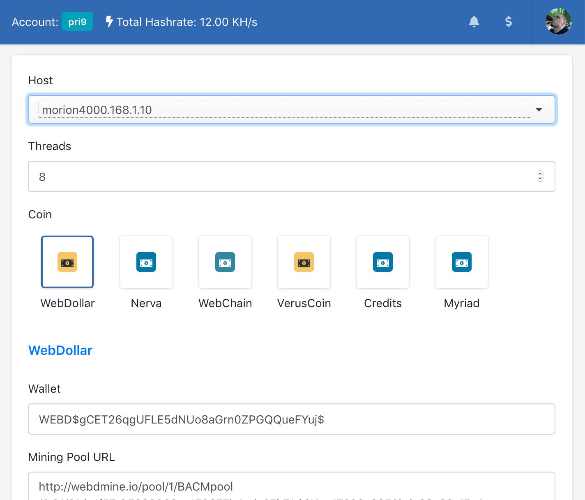This screenshot has width=585, height=500.
Task: Open the notifications bell icon
Action: 474,22
